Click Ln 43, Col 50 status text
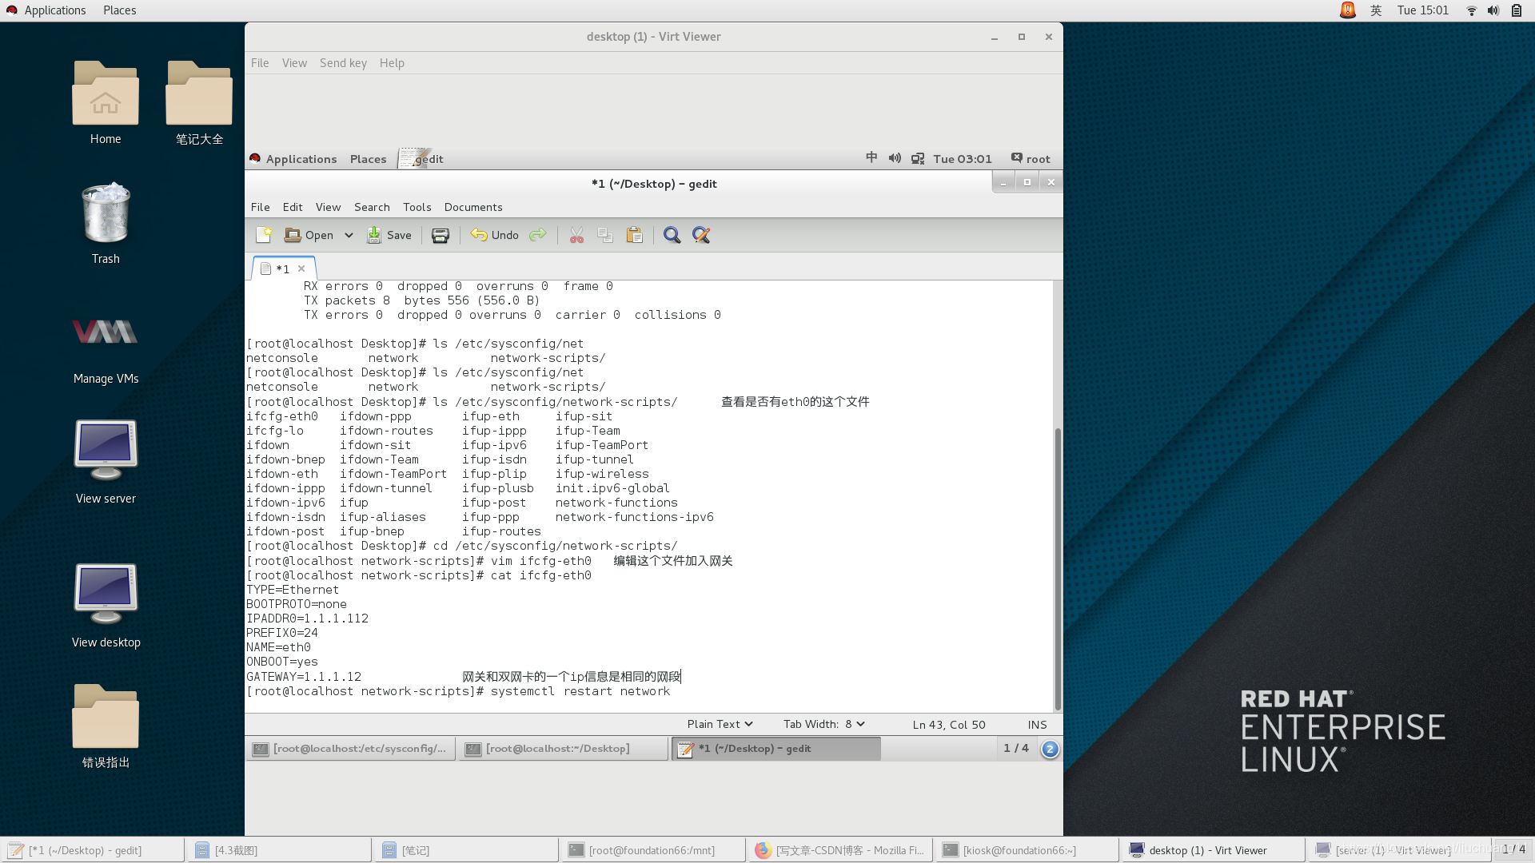The width and height of the screenshot is (1535, 863). [x=949, y=725]
